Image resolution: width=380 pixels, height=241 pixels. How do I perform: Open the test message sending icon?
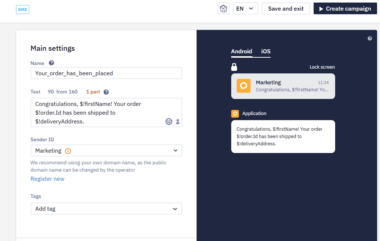click(224, 8)
